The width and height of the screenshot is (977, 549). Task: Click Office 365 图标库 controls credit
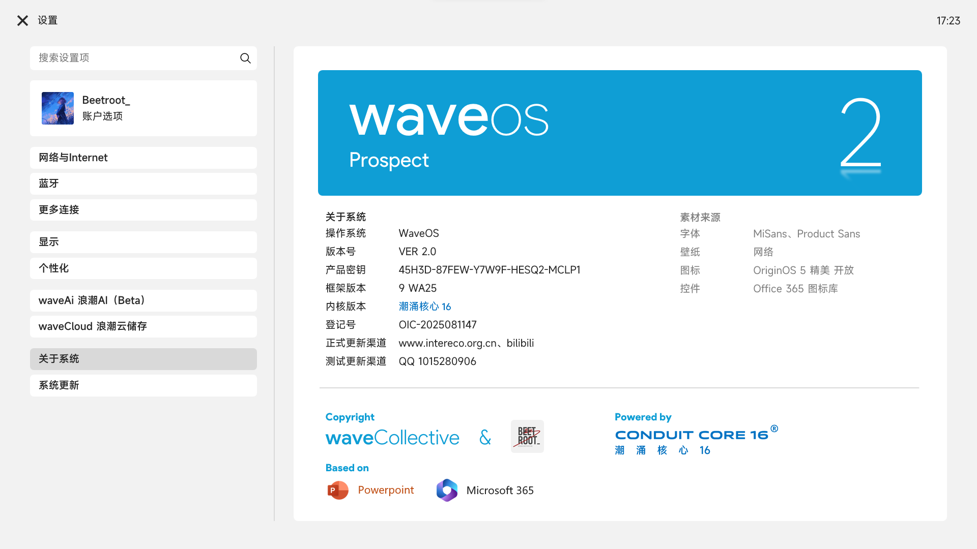[795, 289]
